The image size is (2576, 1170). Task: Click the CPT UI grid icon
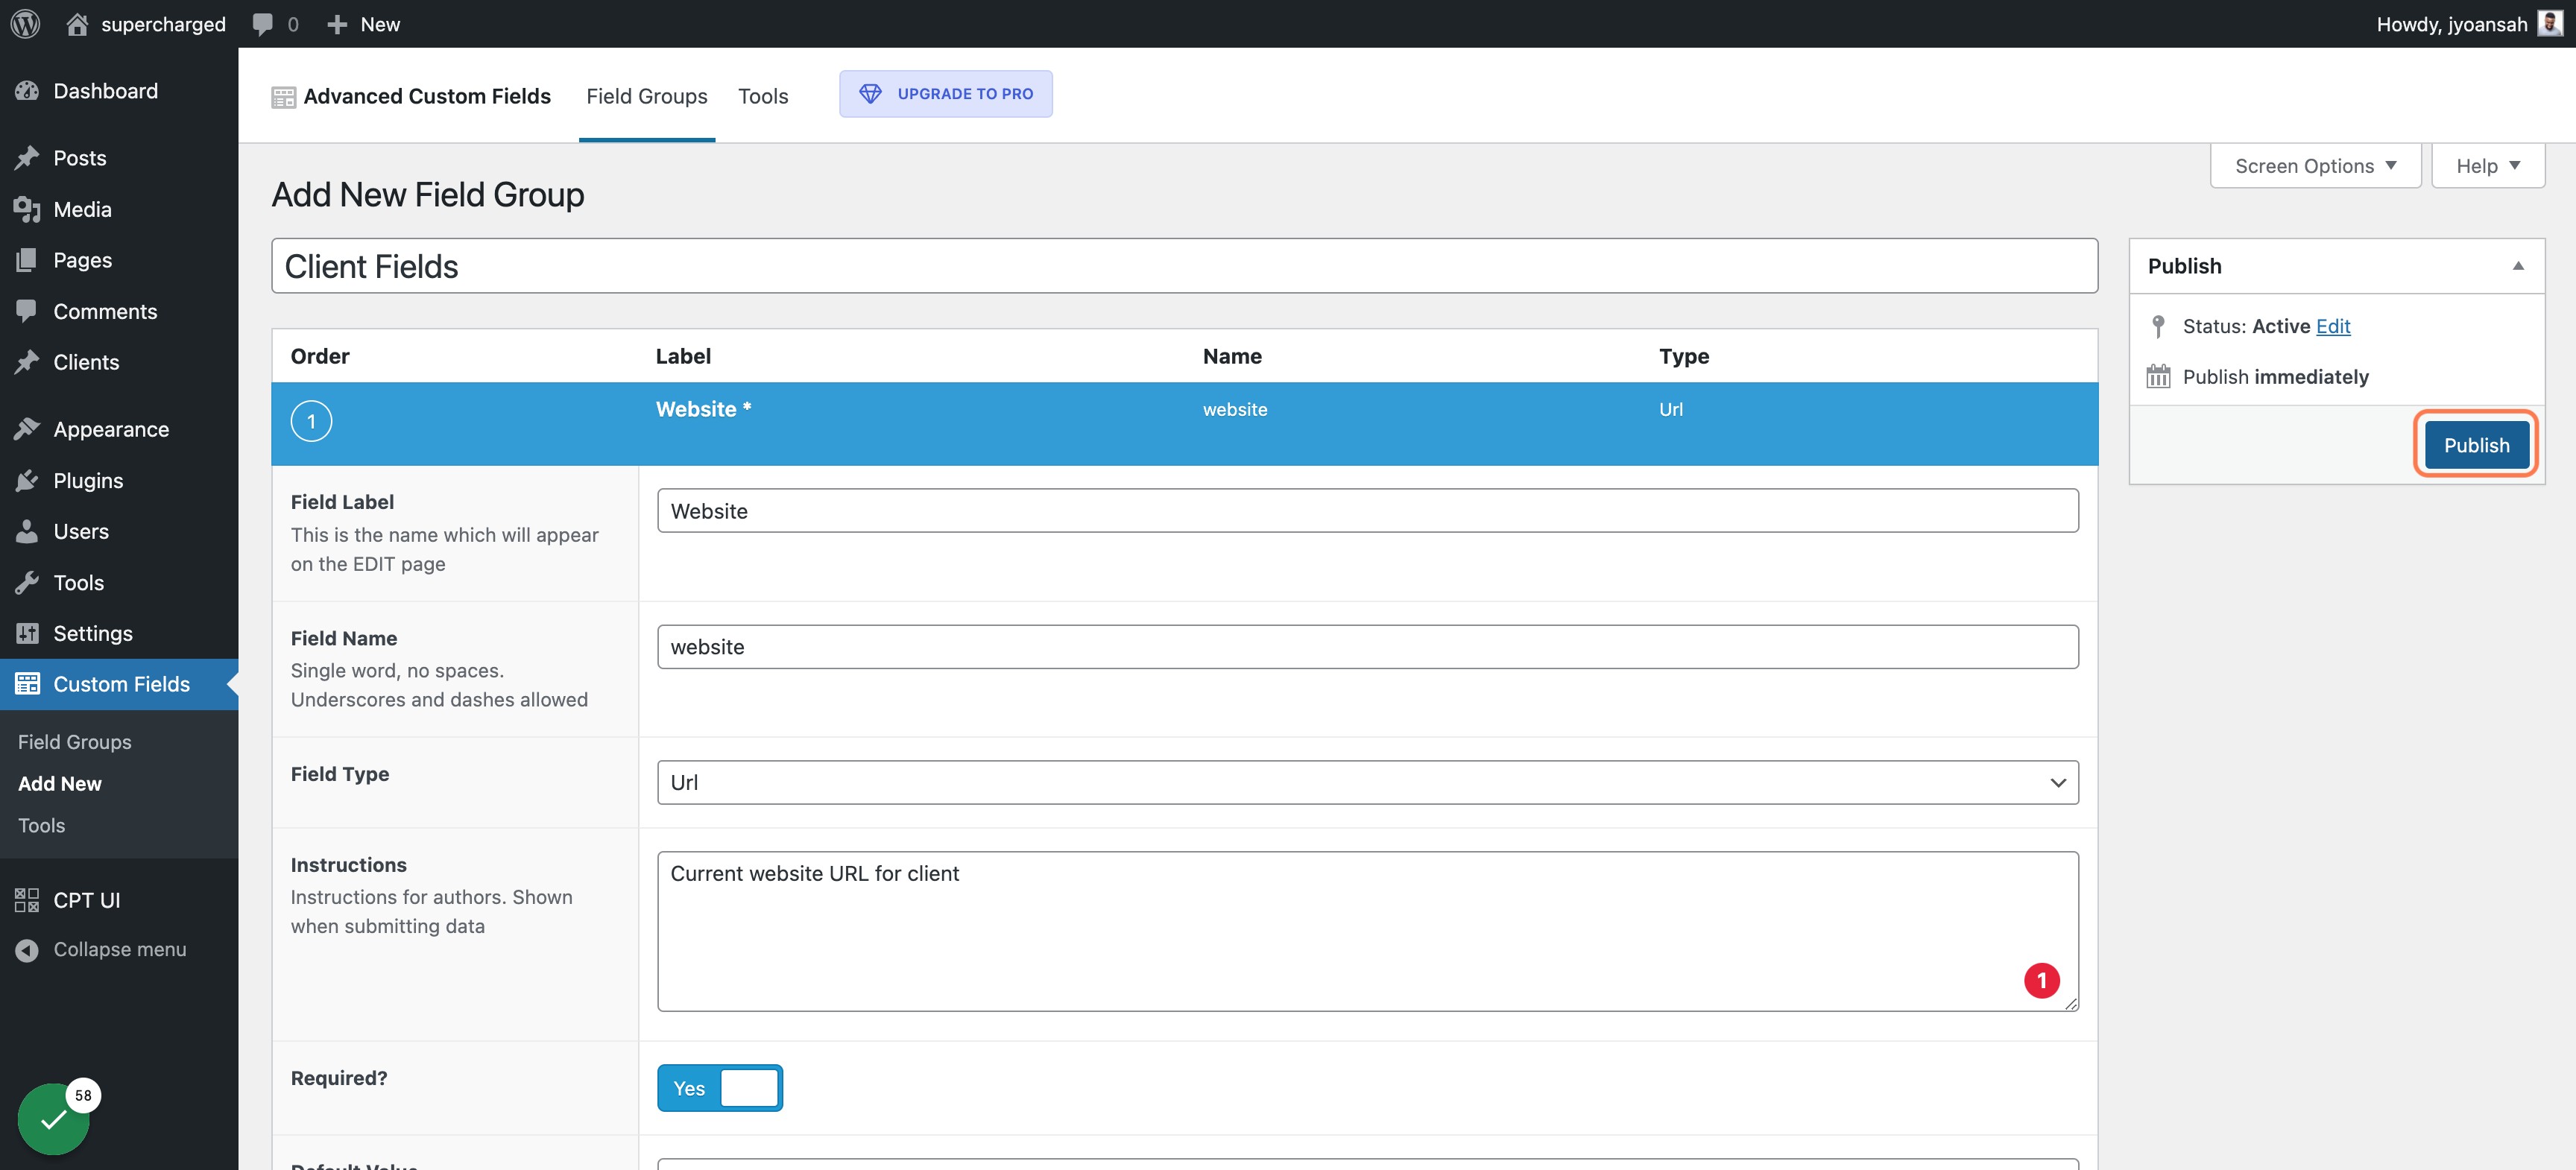click(x=27, y=900)
